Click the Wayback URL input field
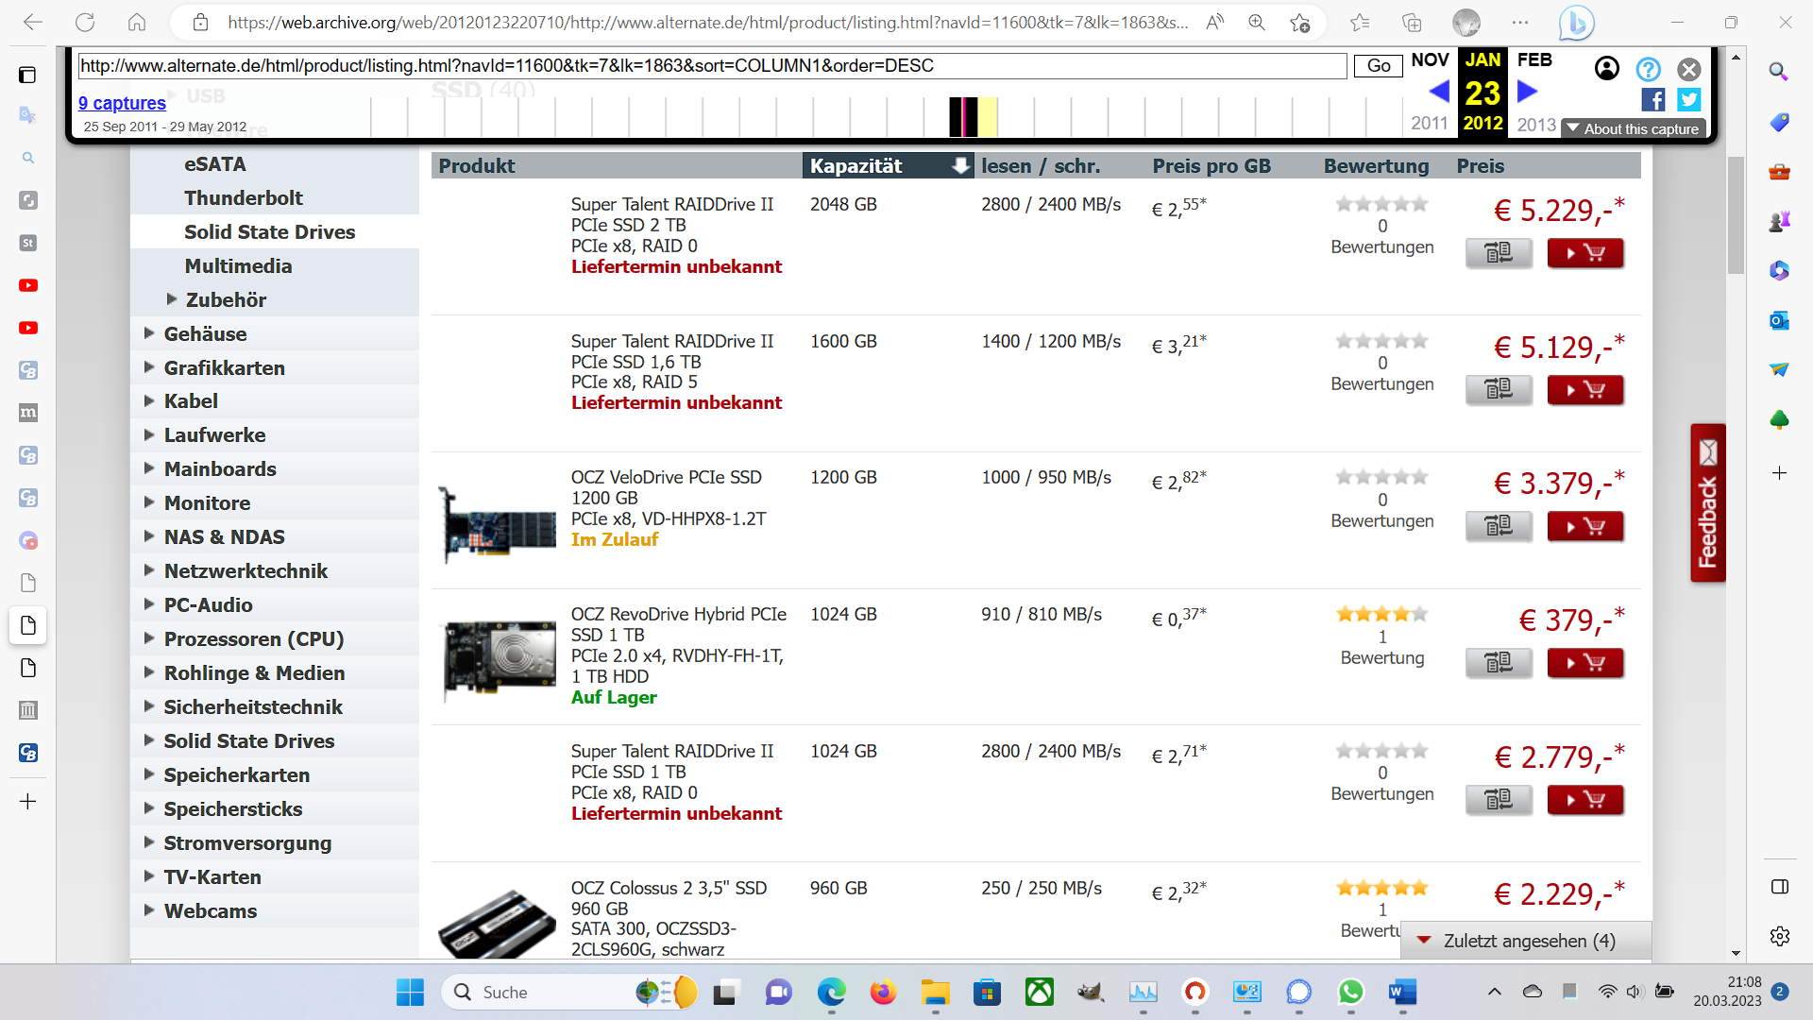 [x=711, y=66]
